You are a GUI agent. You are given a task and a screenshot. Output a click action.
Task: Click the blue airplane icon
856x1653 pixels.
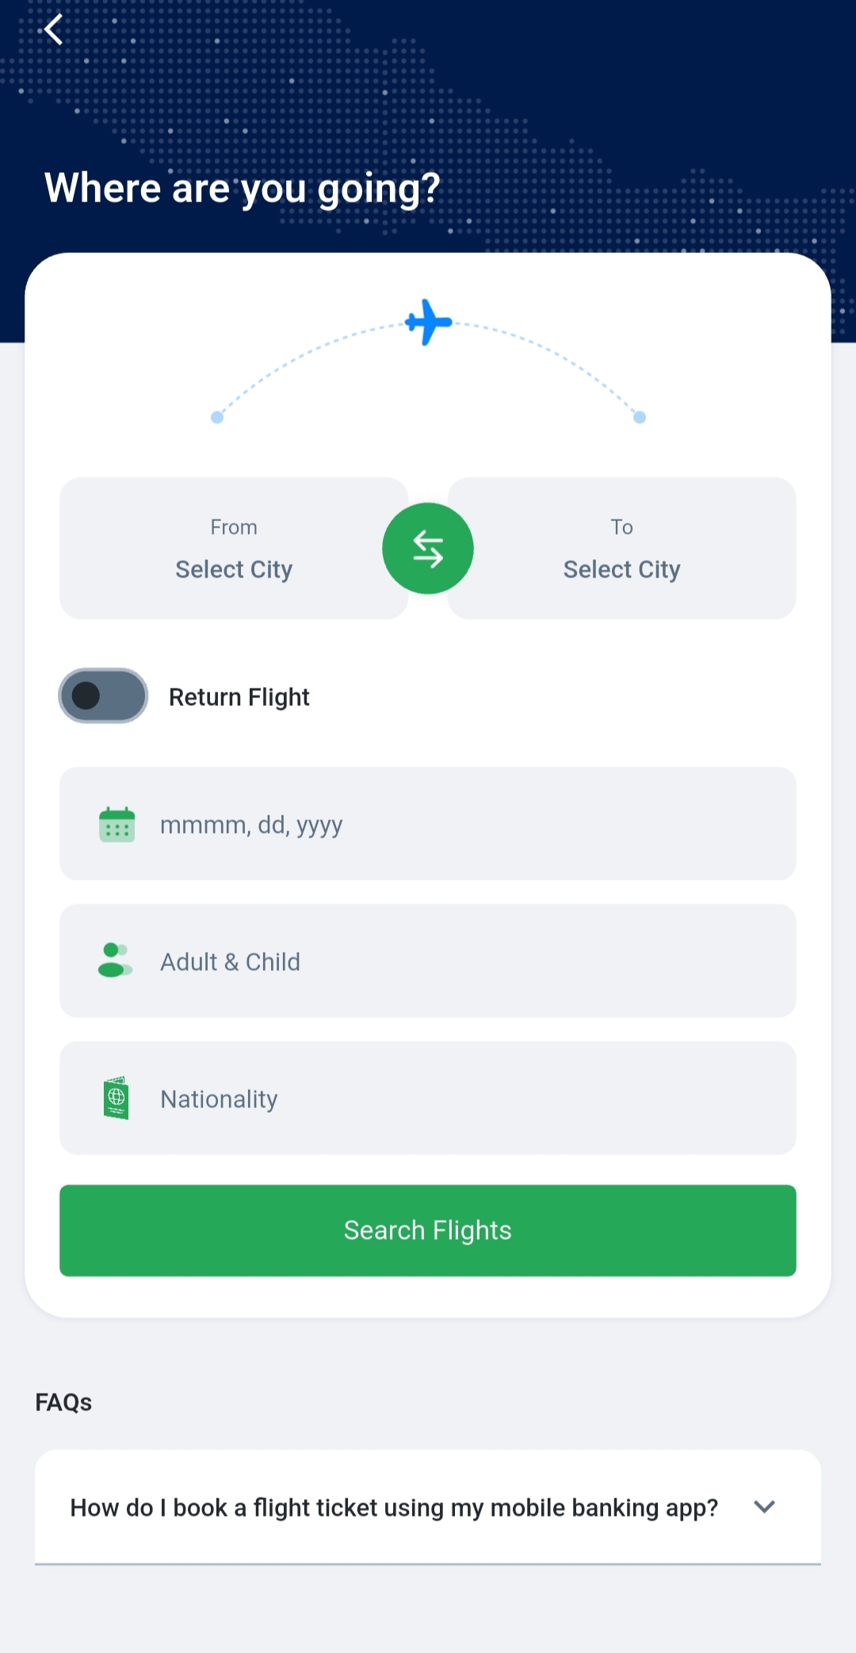[x=428, y=322]
